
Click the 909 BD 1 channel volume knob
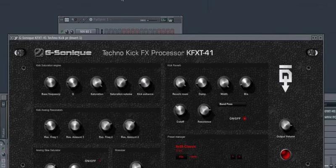(71, 32)
